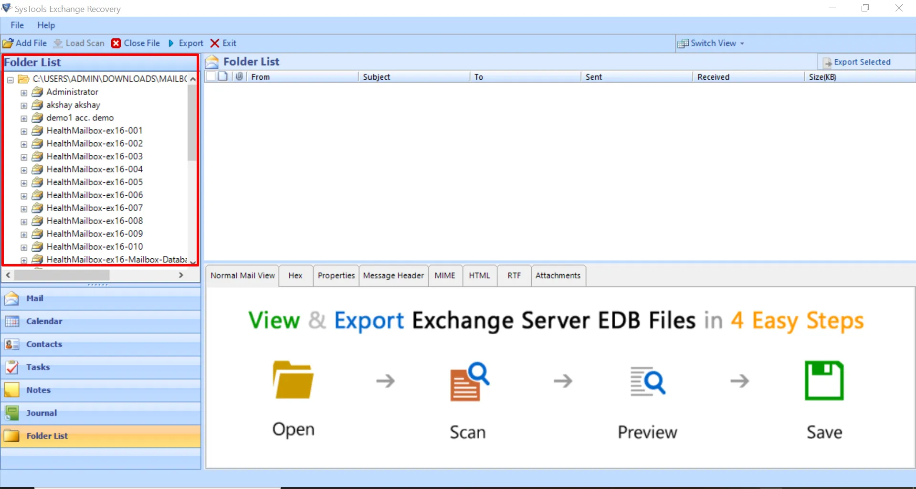
Task: Sort messages by the Received column
Action: pos(748,77)
